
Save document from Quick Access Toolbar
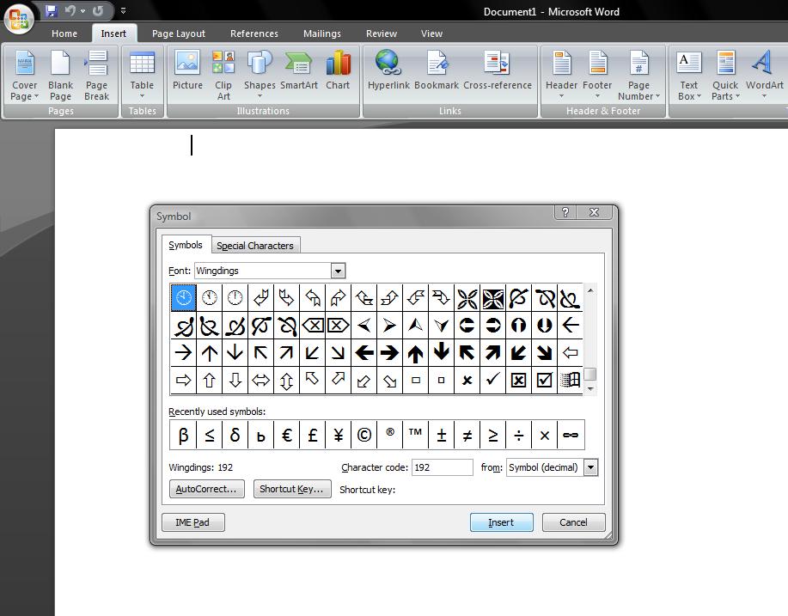click(x=52, y=10)
